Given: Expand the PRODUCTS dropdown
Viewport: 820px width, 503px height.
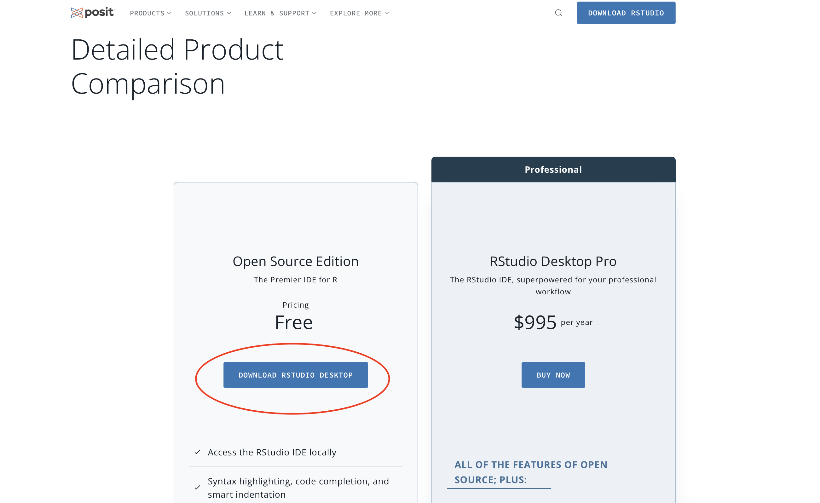Looking at the screenshot, I should tap(150, 13).
